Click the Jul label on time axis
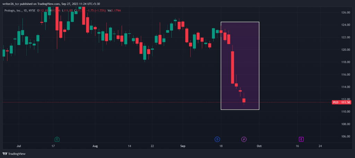The height and width of the screenshot is (158, 355). [19, 146]
